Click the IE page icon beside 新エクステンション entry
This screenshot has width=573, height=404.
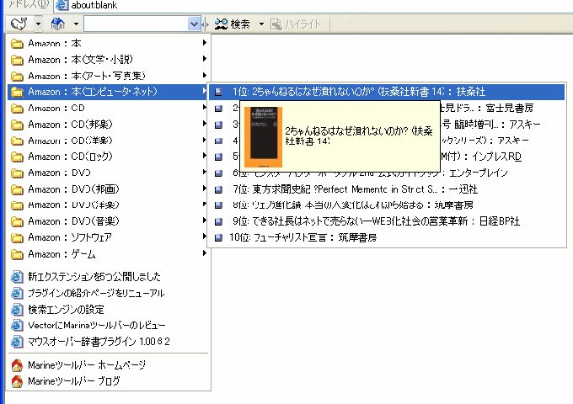click(17, 277)
